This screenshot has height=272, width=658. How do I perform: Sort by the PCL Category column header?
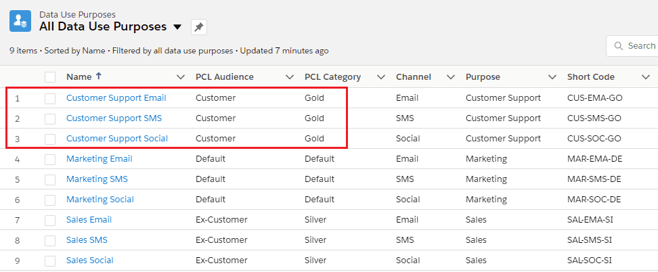click(x=332, y=77)
